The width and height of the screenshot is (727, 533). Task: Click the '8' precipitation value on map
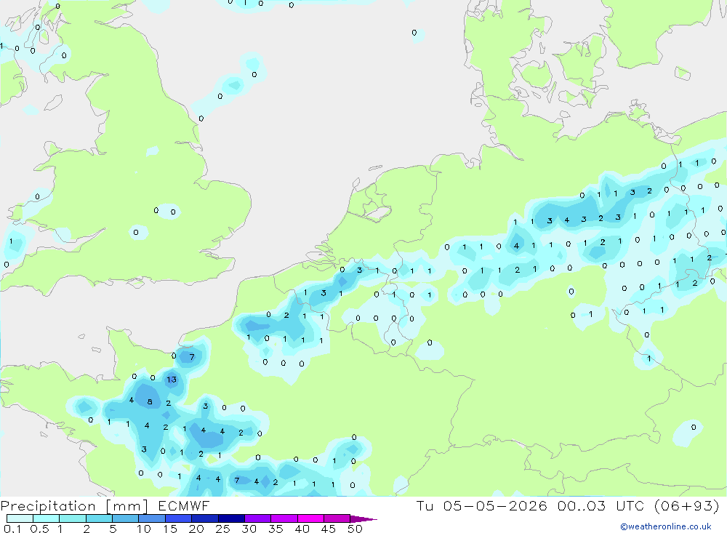(x=150, y=401)
